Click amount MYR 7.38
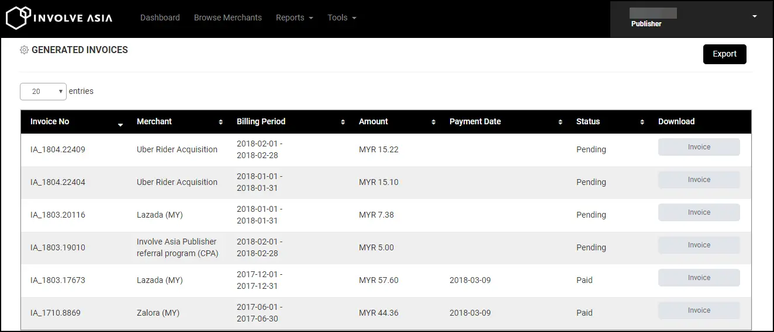The image size is (774, 332). pos(376,215)
